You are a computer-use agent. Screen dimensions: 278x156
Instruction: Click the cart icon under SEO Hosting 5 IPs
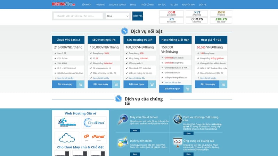coord(116,84)
